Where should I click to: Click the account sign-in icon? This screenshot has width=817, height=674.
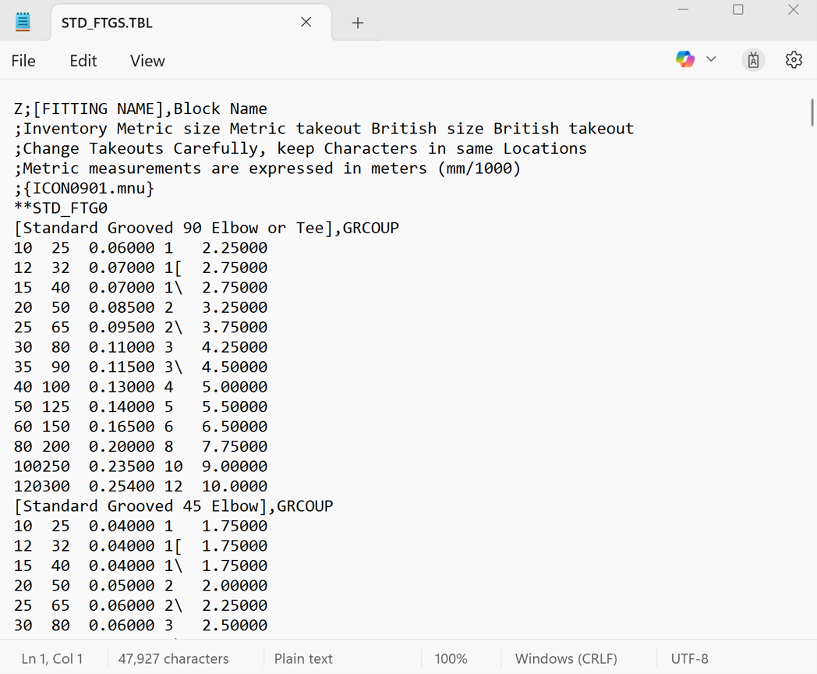click(x=753, y=61)
